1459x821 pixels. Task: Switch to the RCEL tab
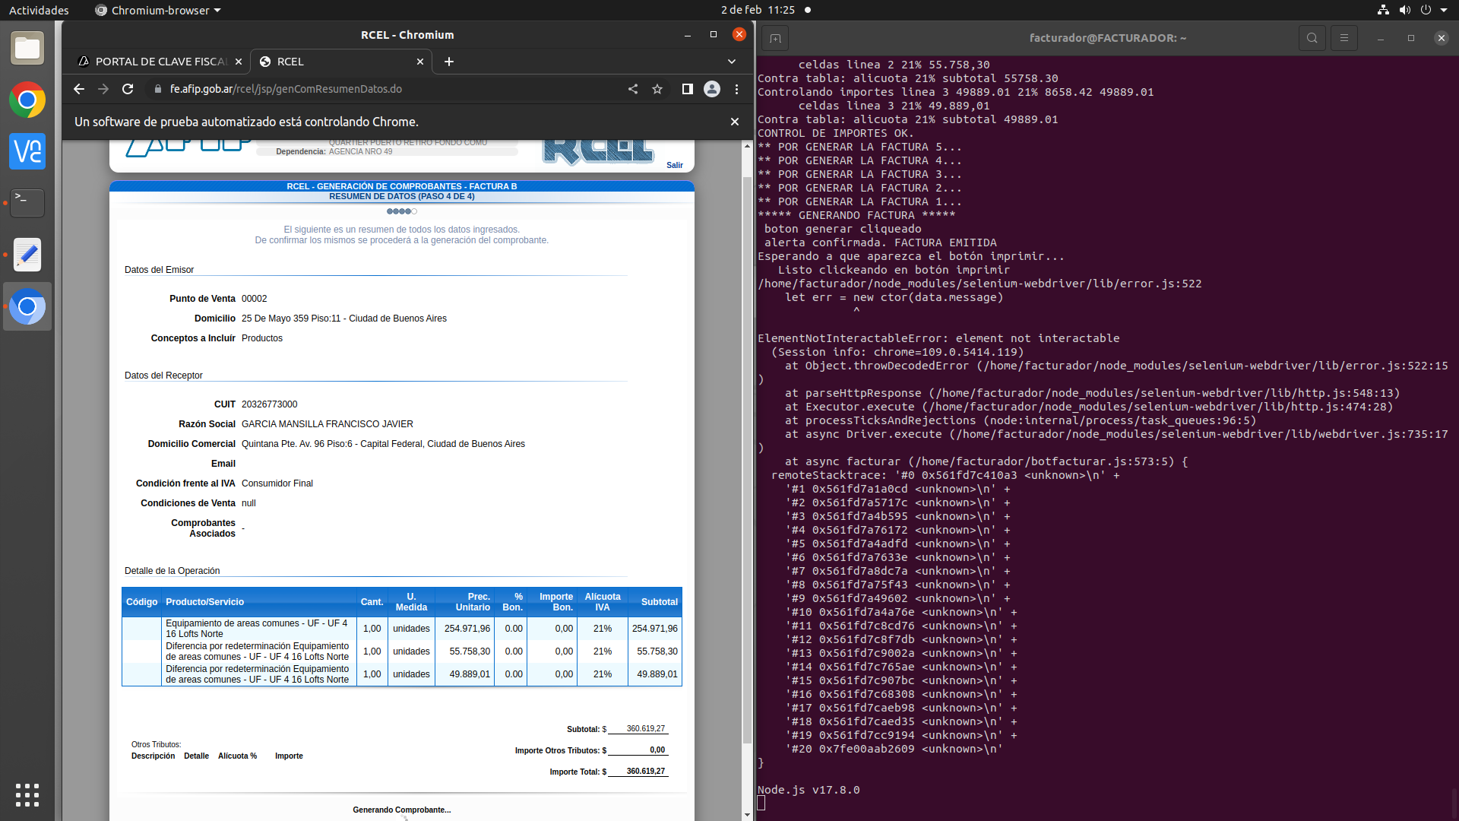341,62
